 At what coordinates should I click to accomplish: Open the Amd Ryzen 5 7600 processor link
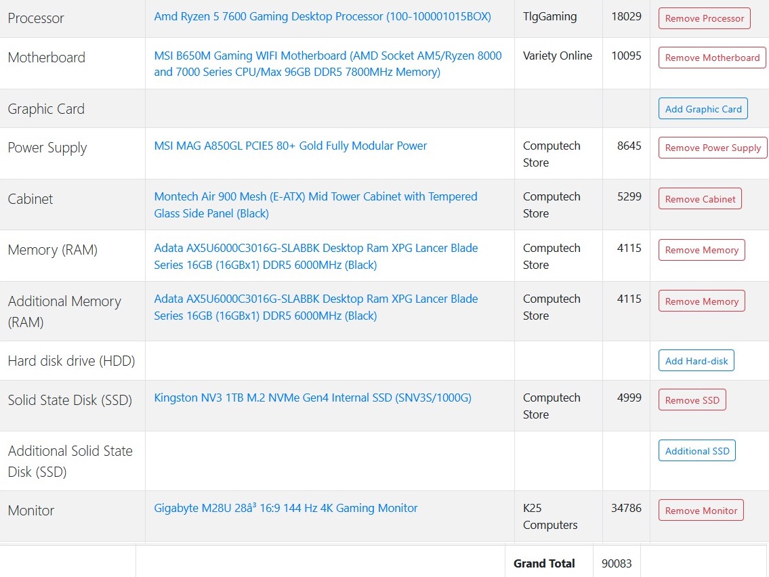click(x=323, y=16)
